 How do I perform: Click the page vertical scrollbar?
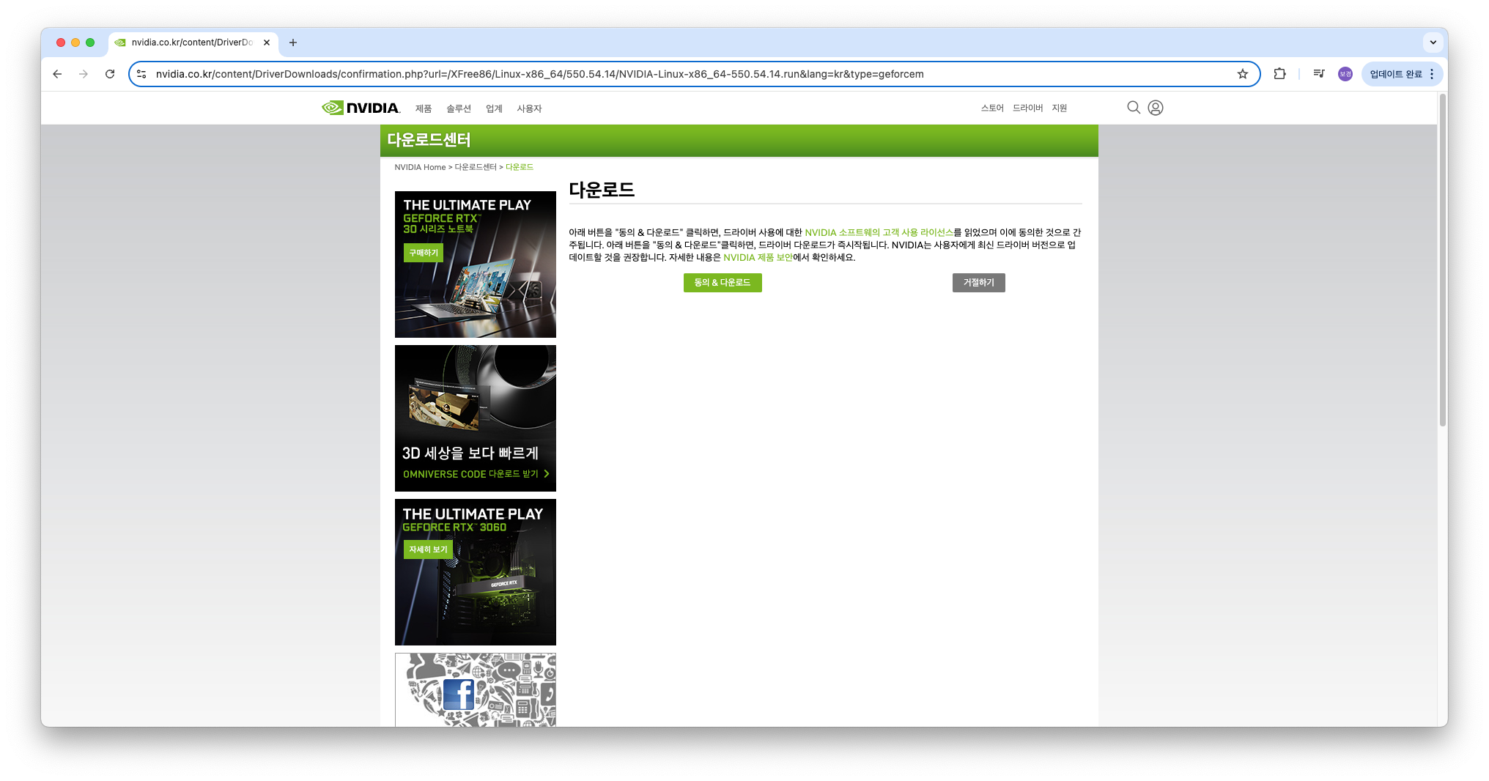point(1442,260)
